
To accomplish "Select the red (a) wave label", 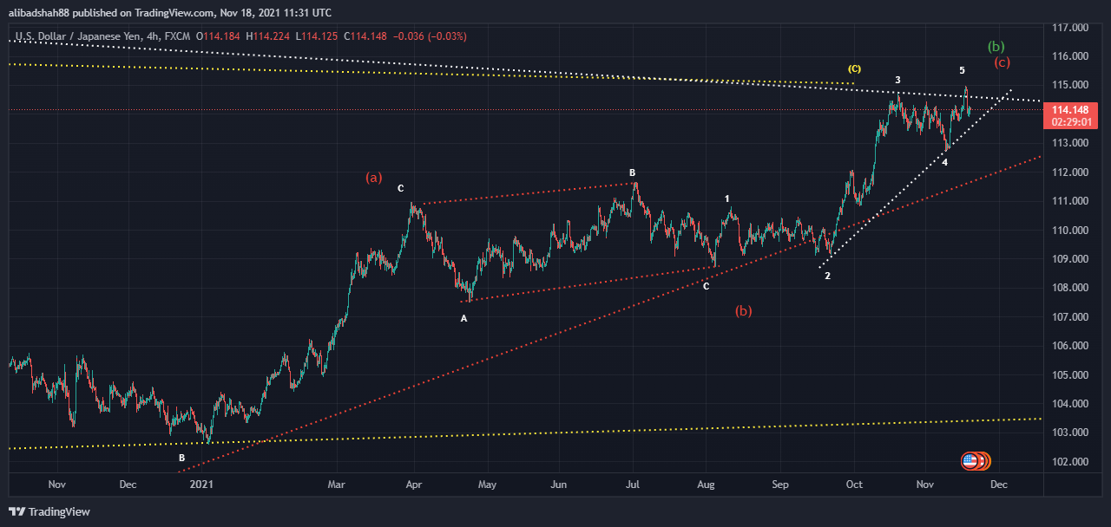I will click(x=373, y=178).
